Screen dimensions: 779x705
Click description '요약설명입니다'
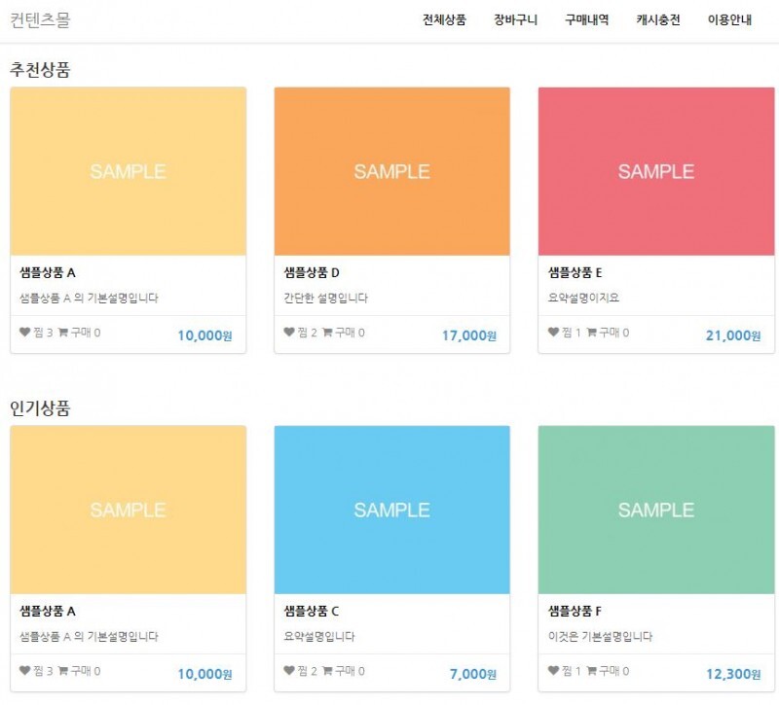click(x=319, y=636)
